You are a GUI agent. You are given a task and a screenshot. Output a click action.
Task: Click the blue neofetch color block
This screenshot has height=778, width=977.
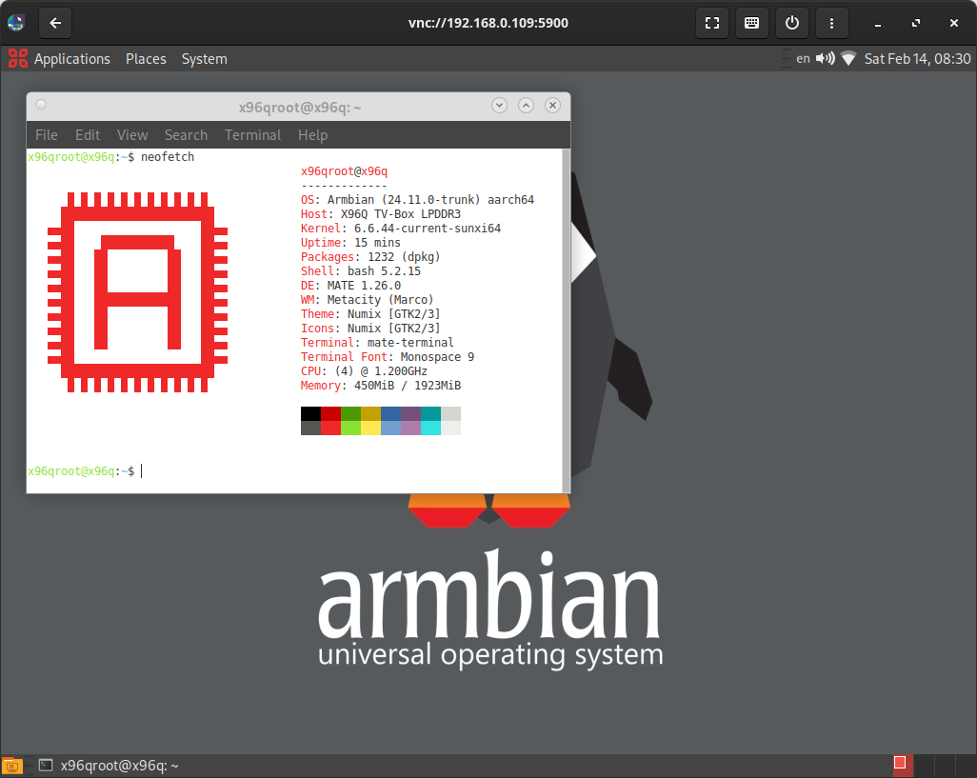click(390, 413)
